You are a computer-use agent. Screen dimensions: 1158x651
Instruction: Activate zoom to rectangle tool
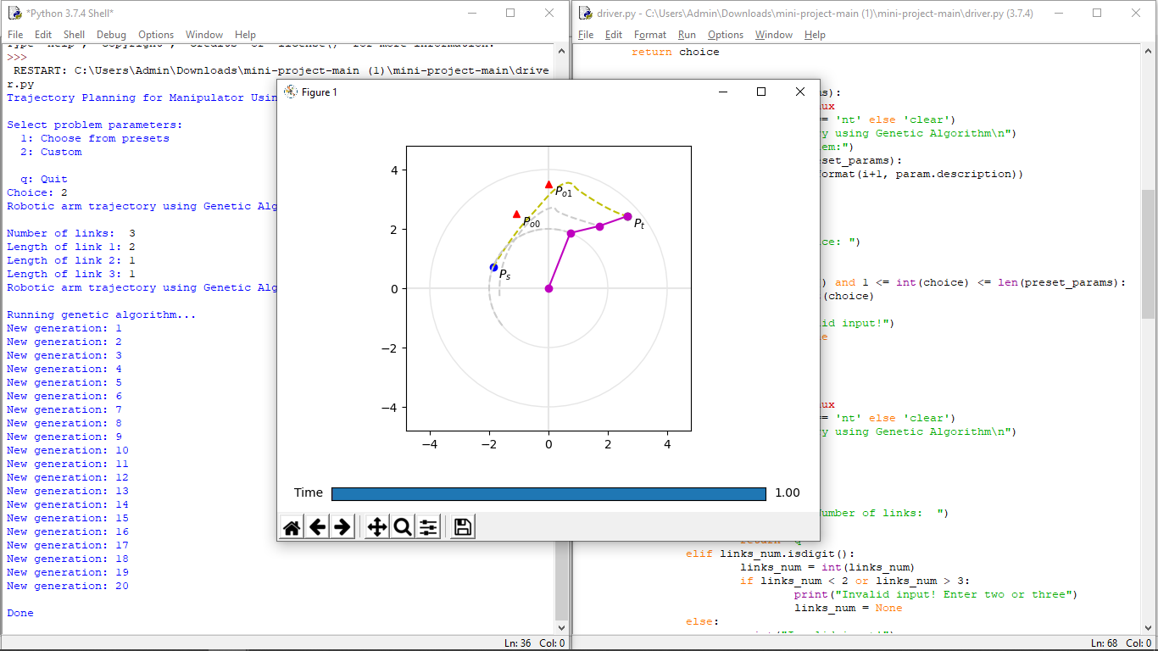point(403,527)
